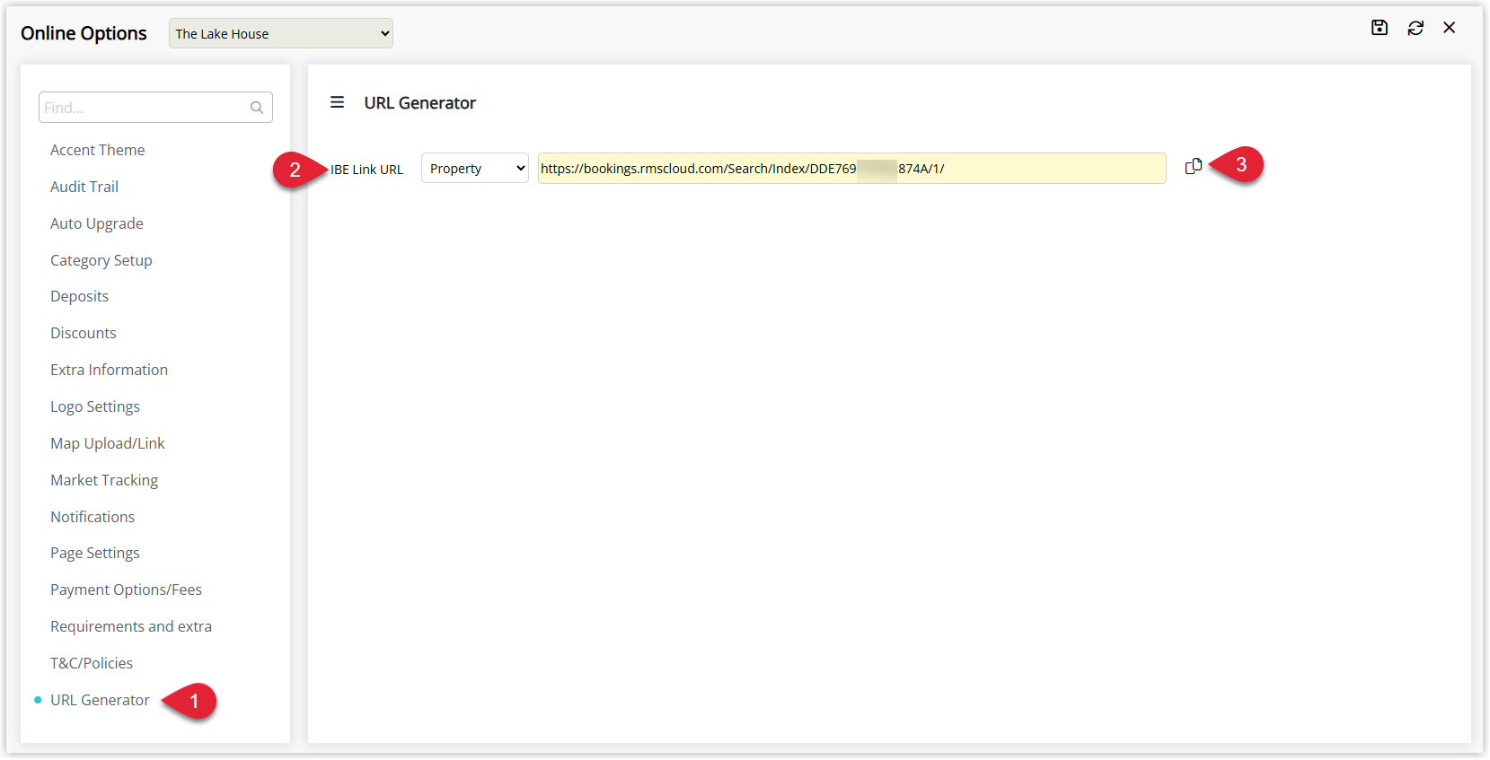Image resolution: width=1490 pixels, height=760 pixels.
Task: Select Discounts in the sidebar
Action: tap(84, 333)
